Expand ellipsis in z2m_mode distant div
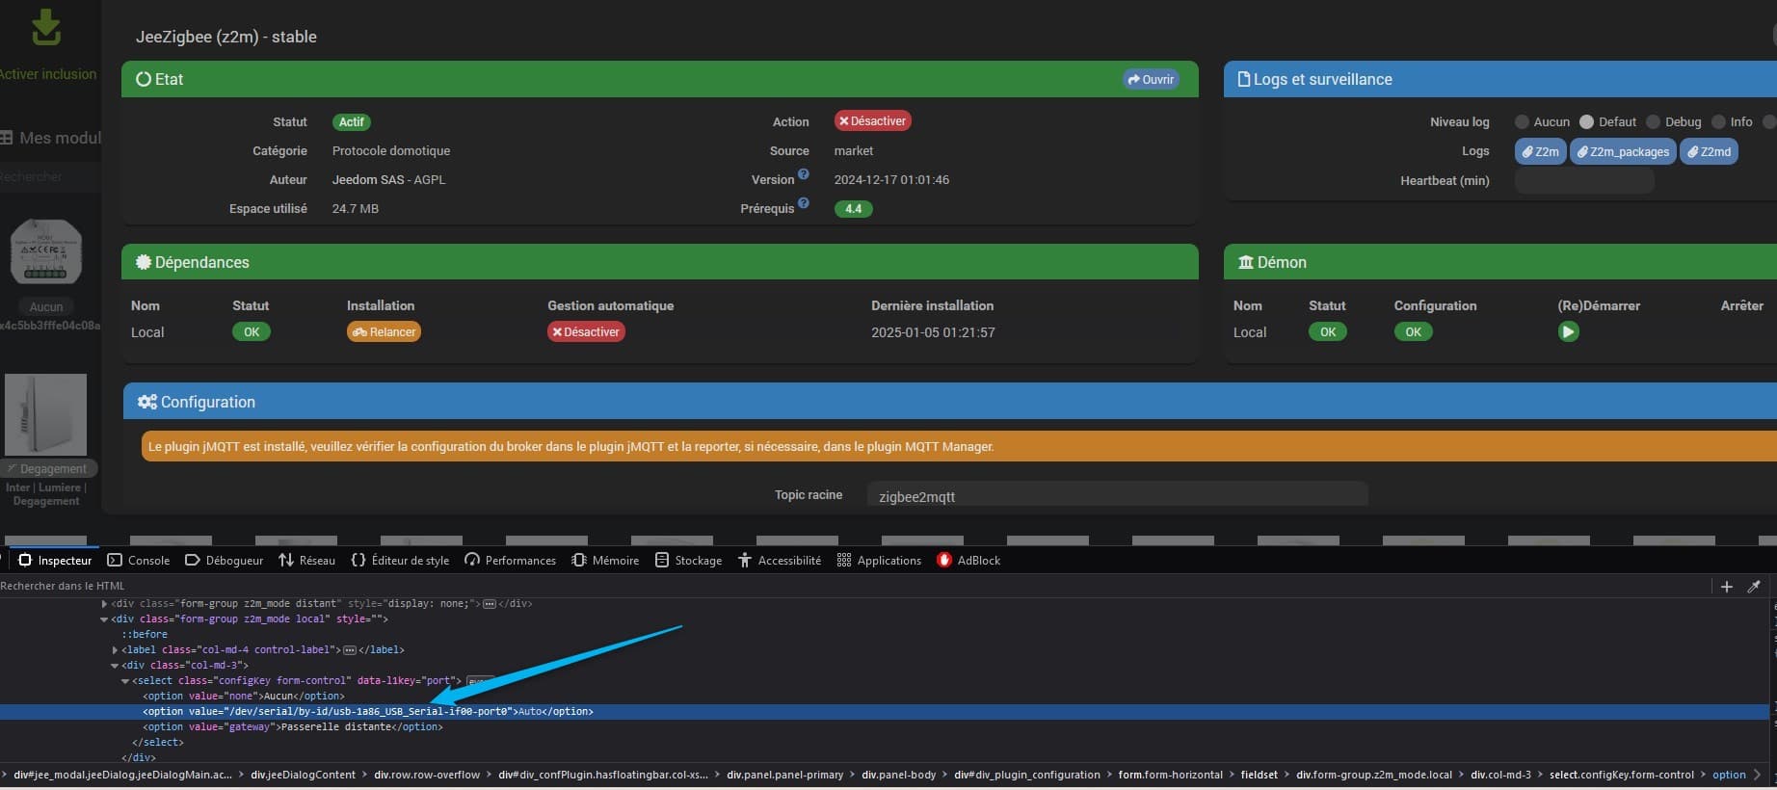Screen dimensions: 1777x790 point(490,604)
